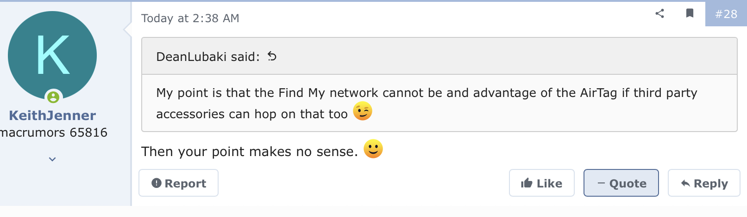Click KeithJenner's avatar image
Image resolution: width=747 pixels, height=217 pixels.
(x=52, y=55)
